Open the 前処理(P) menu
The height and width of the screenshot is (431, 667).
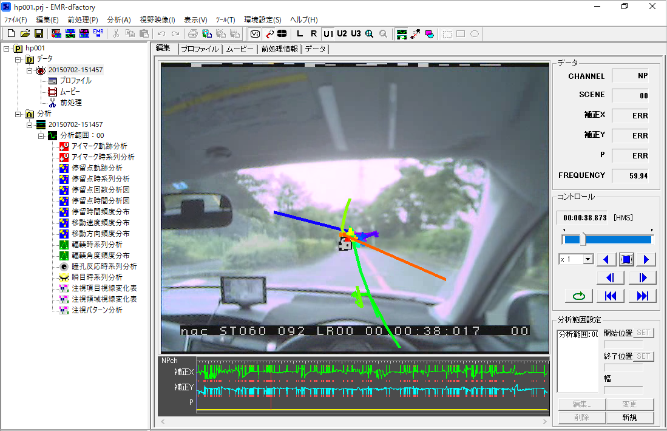[x=82, y=20]
